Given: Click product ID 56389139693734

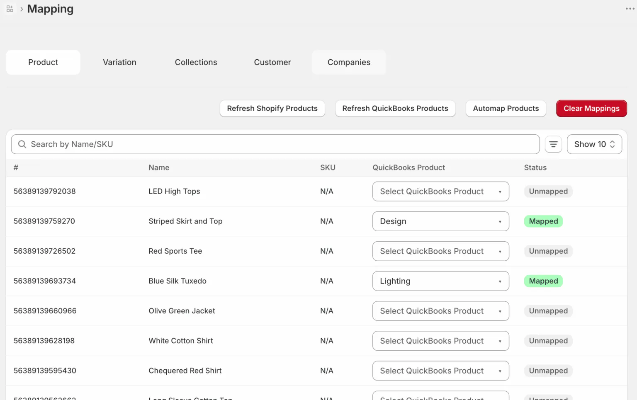Looking at the screenshot, I should (45, 281).
